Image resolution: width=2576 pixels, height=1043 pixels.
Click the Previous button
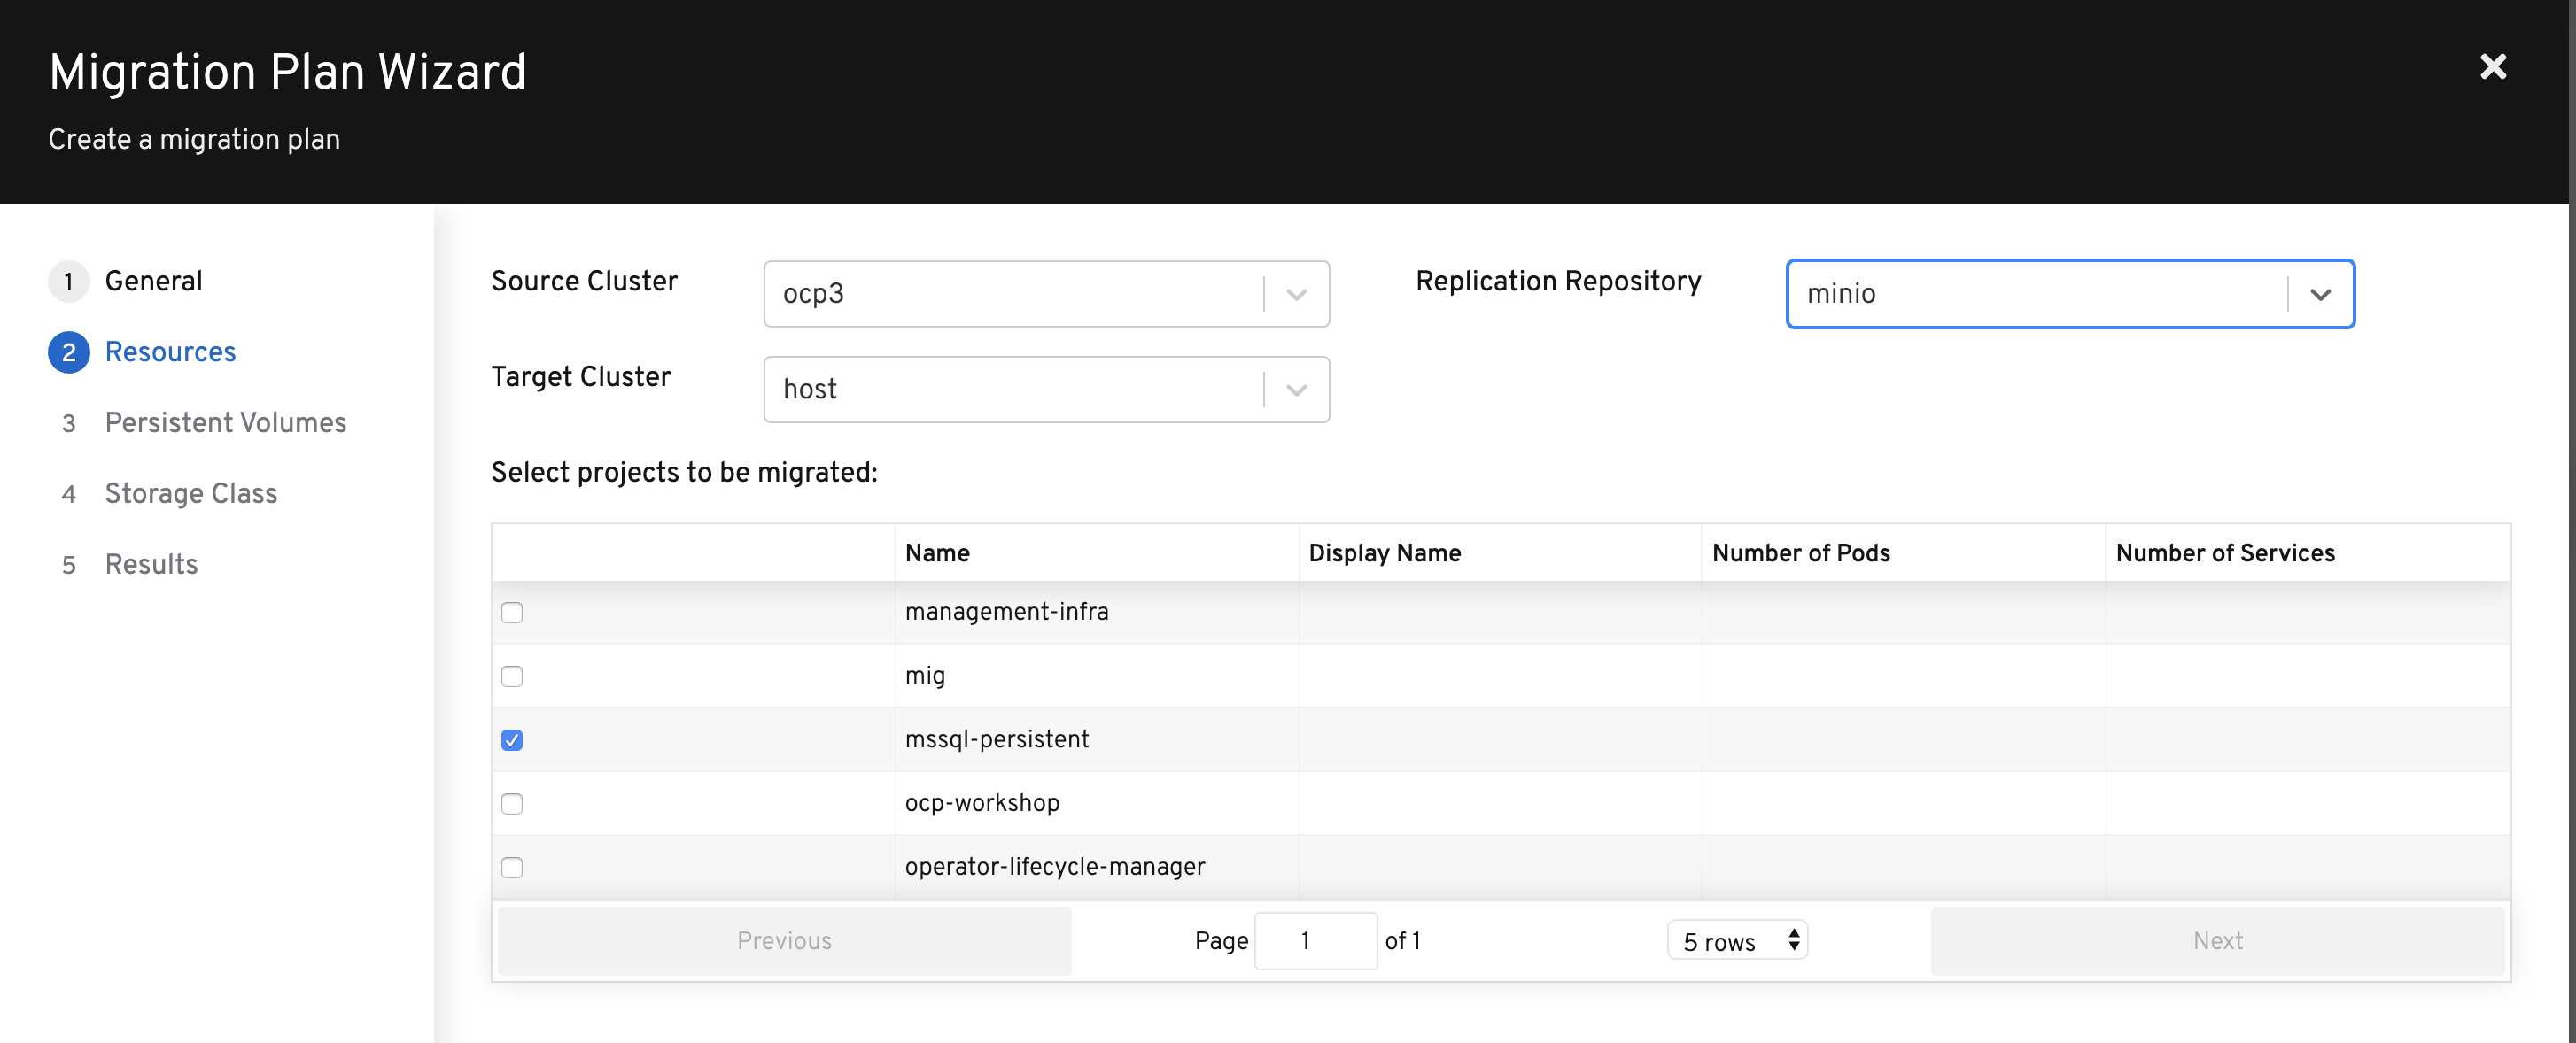[x=784, y=940]
